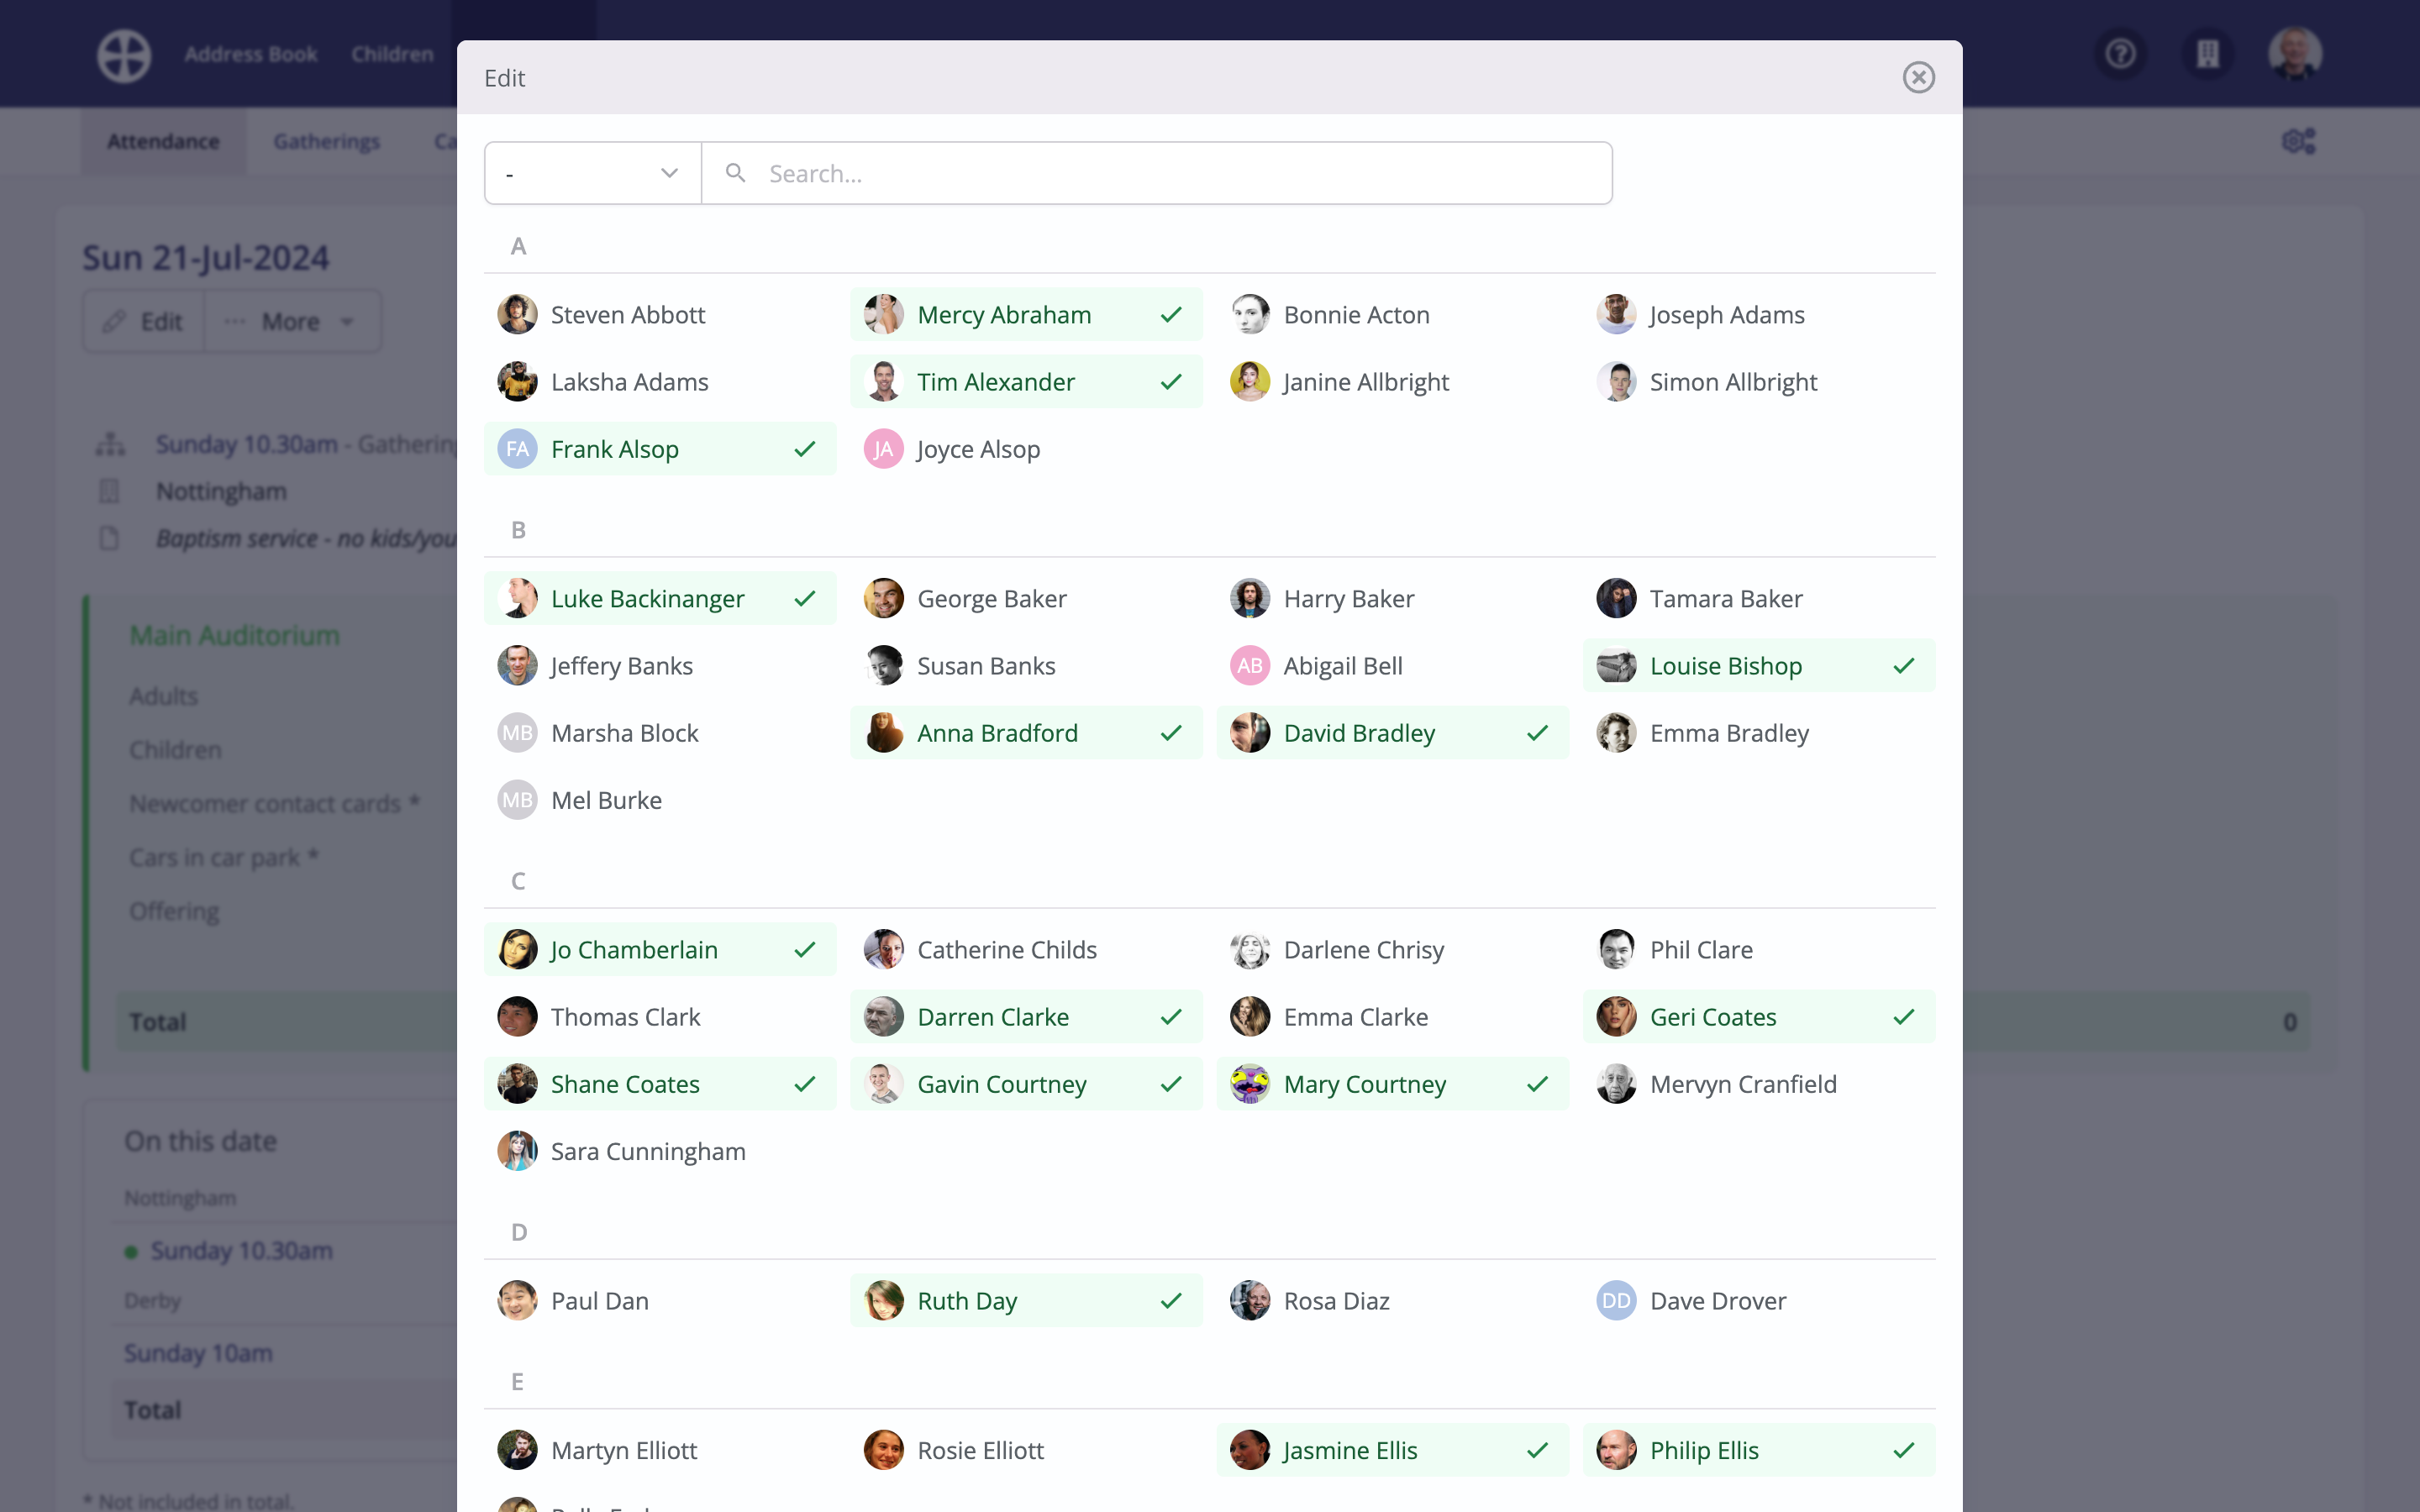
Task: Mark Rosa Diaz as present
Action: 1393,1300
